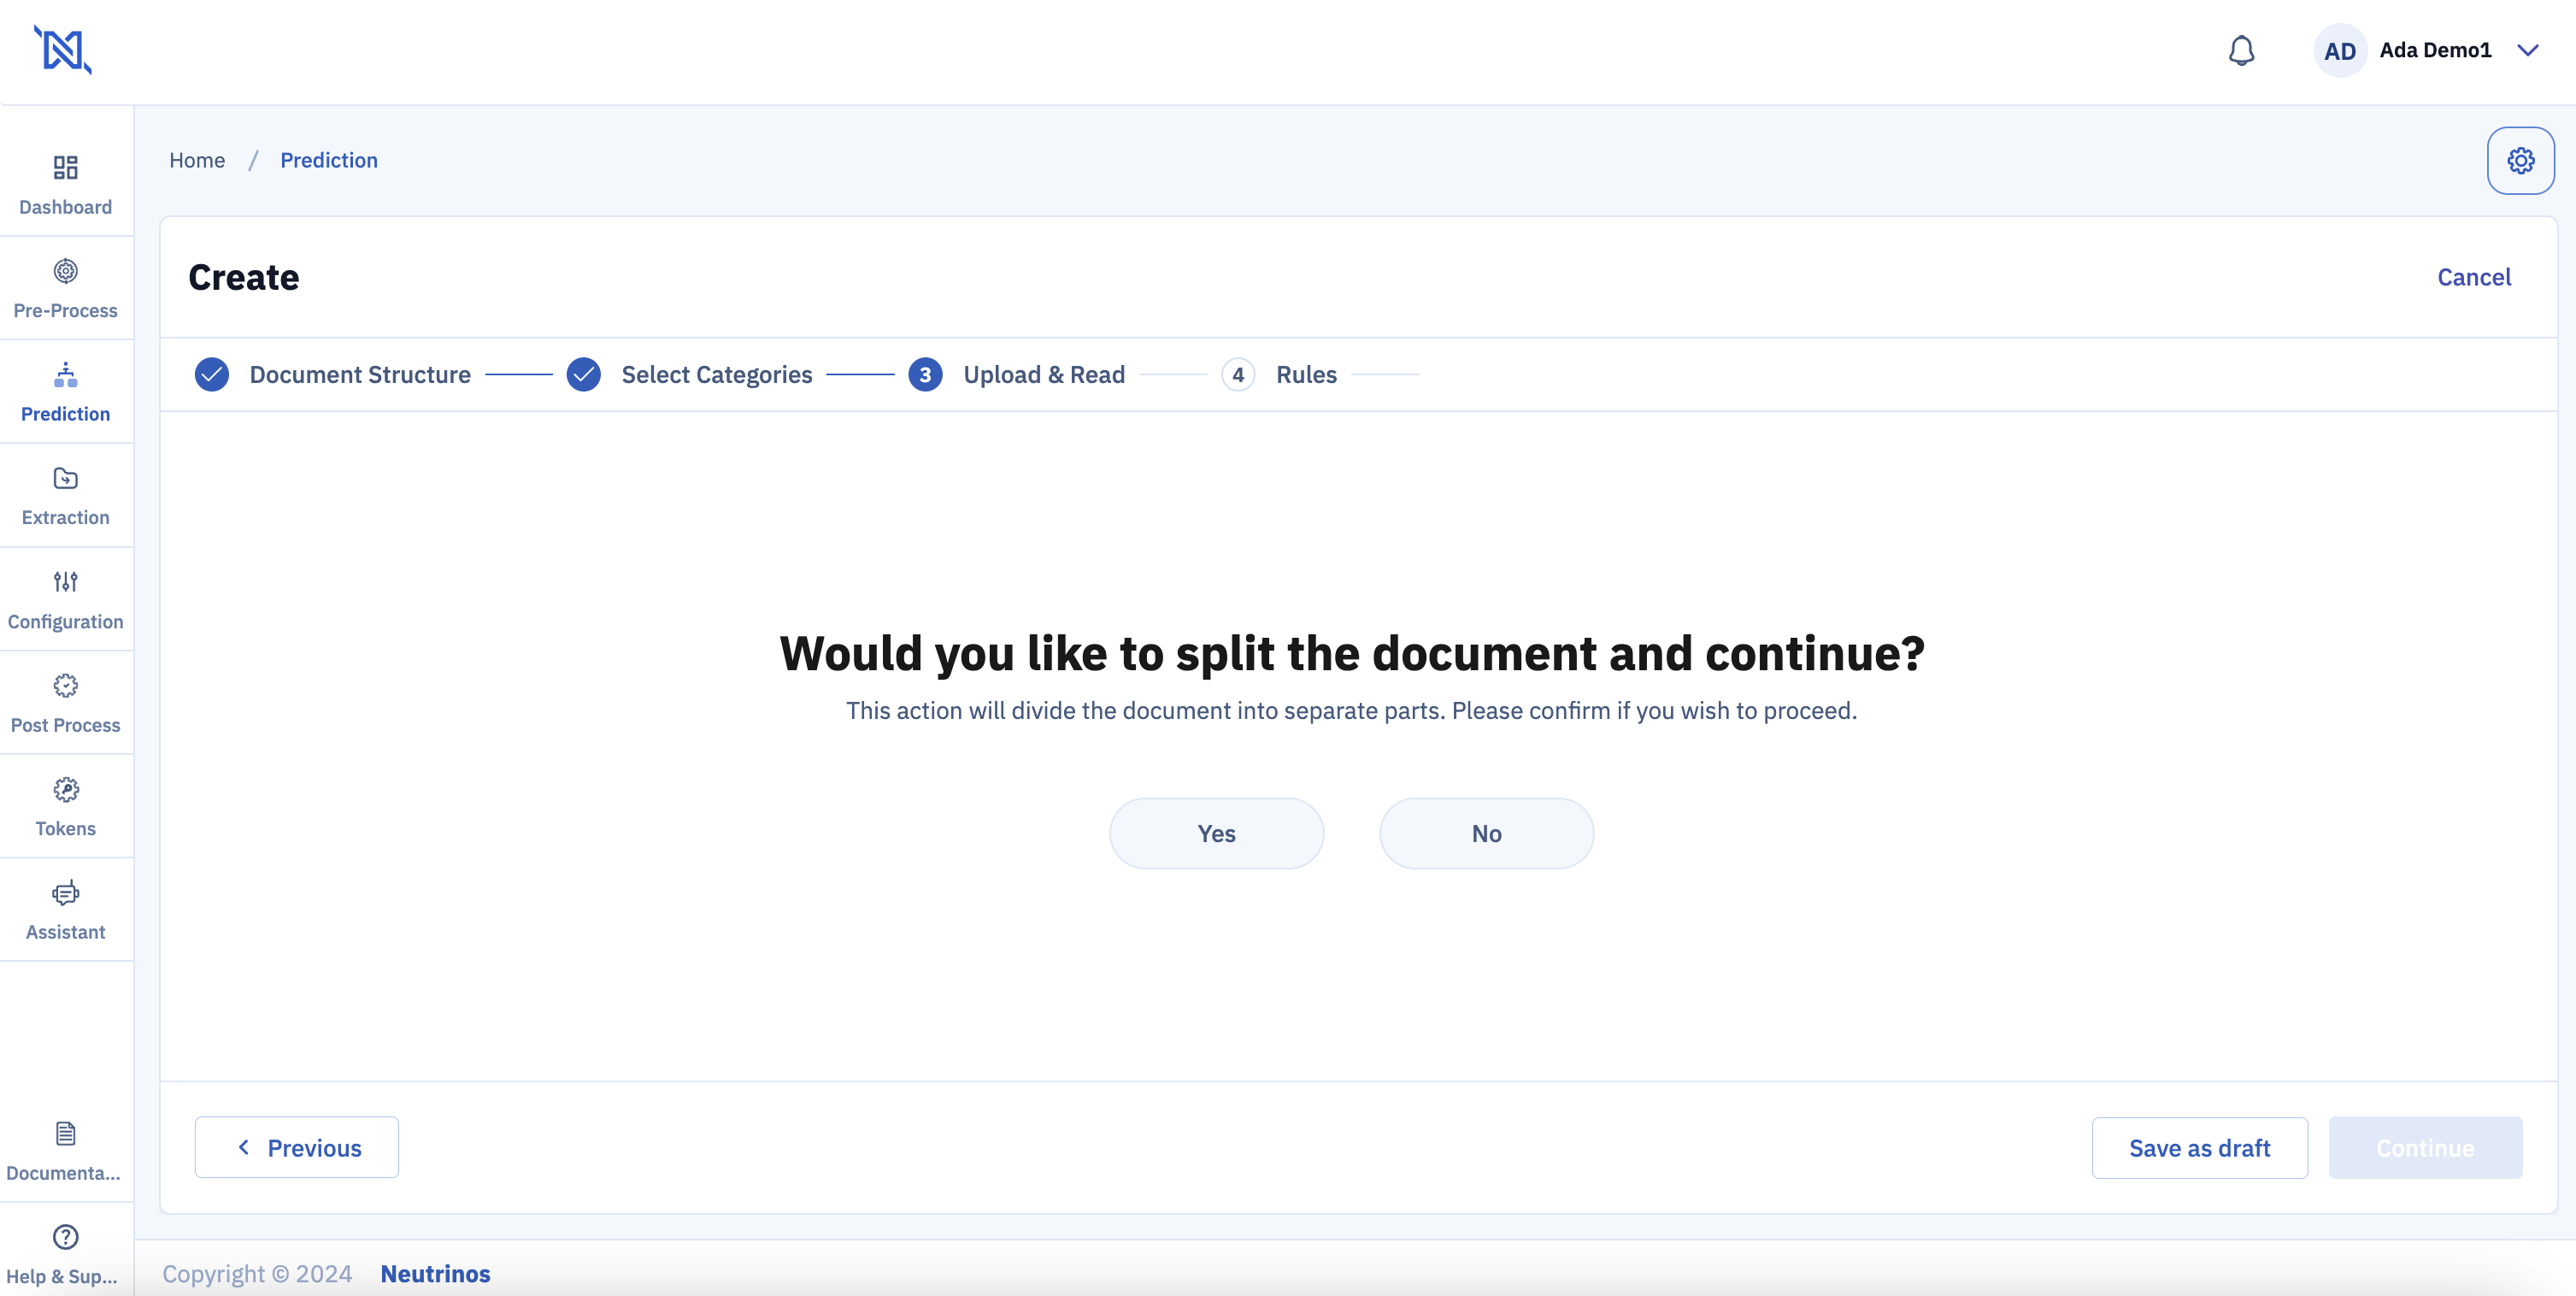This screenshot has height=1296, width=2576.
Task: Click the Continue button
Action: coord(2425,1148)
